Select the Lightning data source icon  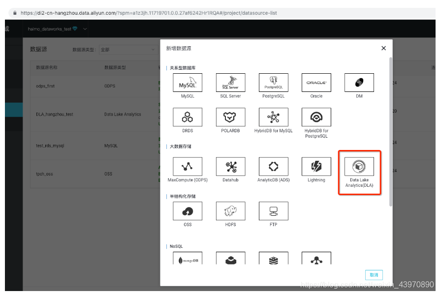tap(316, 167)
